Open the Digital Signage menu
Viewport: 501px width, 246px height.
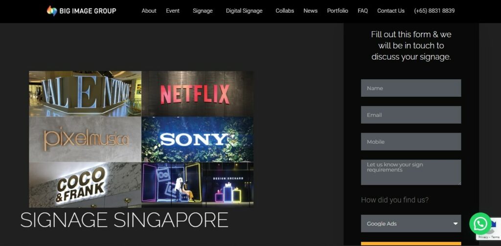pyautogui.click(x=244, y=11)
